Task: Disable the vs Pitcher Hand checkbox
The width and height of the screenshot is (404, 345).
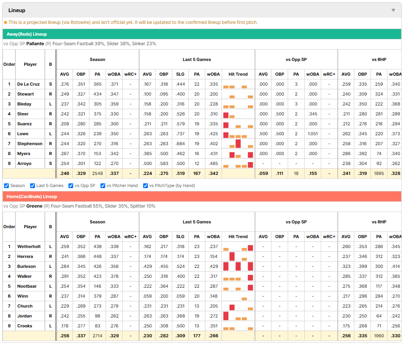Action: (103, 186)
